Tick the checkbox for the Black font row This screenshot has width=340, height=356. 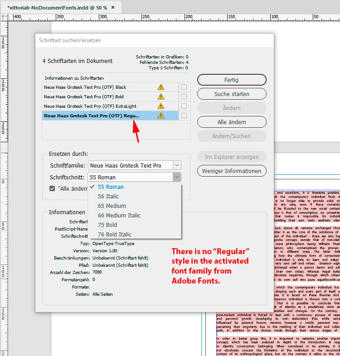184,87
